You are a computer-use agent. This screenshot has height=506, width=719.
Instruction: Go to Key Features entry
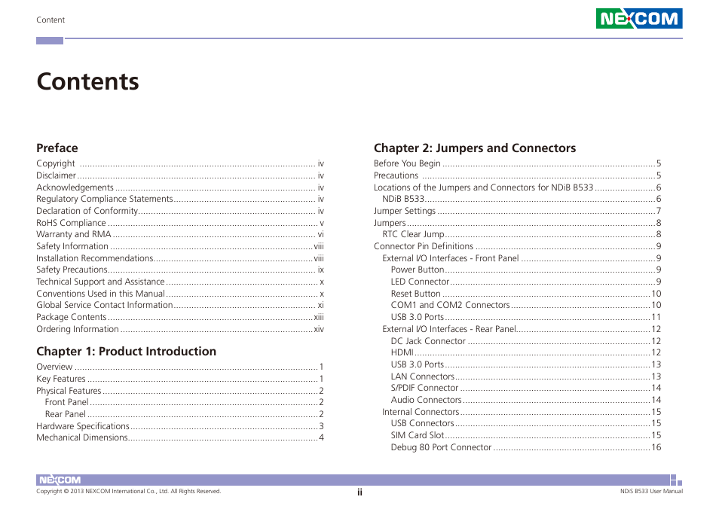180,379
